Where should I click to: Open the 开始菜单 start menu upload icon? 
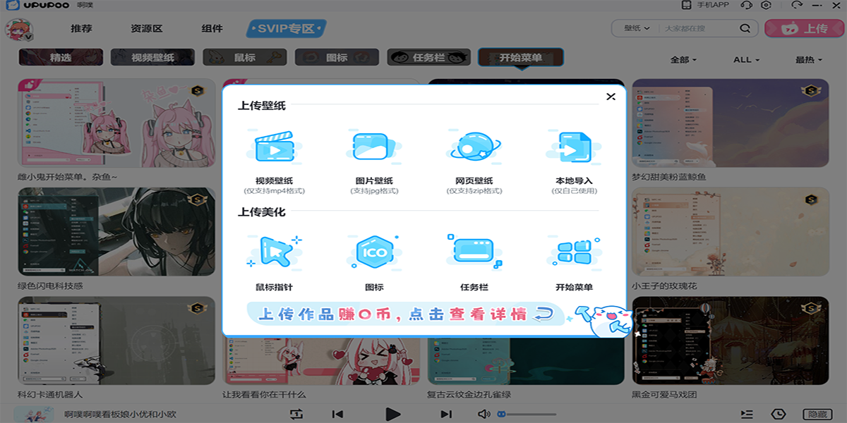(573, 250)
